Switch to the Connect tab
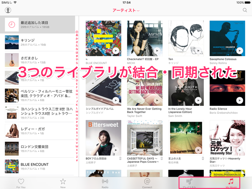Screen dimensions: 252x189 pyautogui.click(x=147, y=183)
